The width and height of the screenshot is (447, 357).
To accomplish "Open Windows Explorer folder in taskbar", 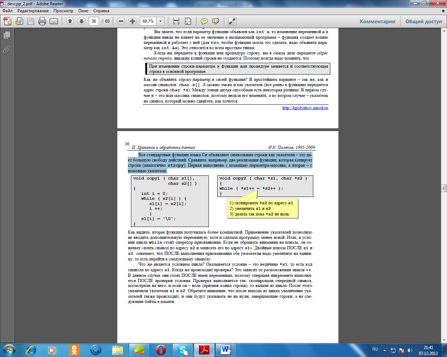I will 118,350.
